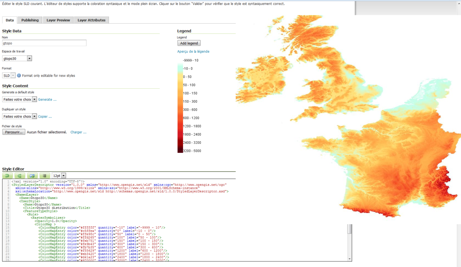Open the Espace de travail dropdown
This screenshot has width=461, height=267.
click(x=29, y=58)
